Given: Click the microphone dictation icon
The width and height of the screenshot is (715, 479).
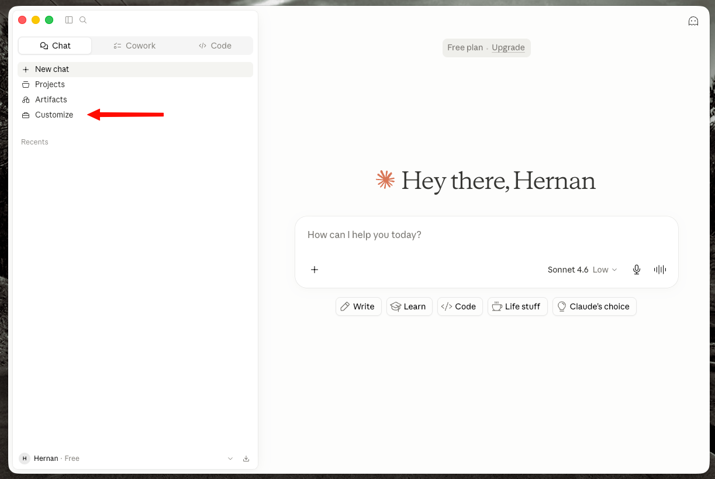Looking at the screenshot, I should tap(637, 270).
